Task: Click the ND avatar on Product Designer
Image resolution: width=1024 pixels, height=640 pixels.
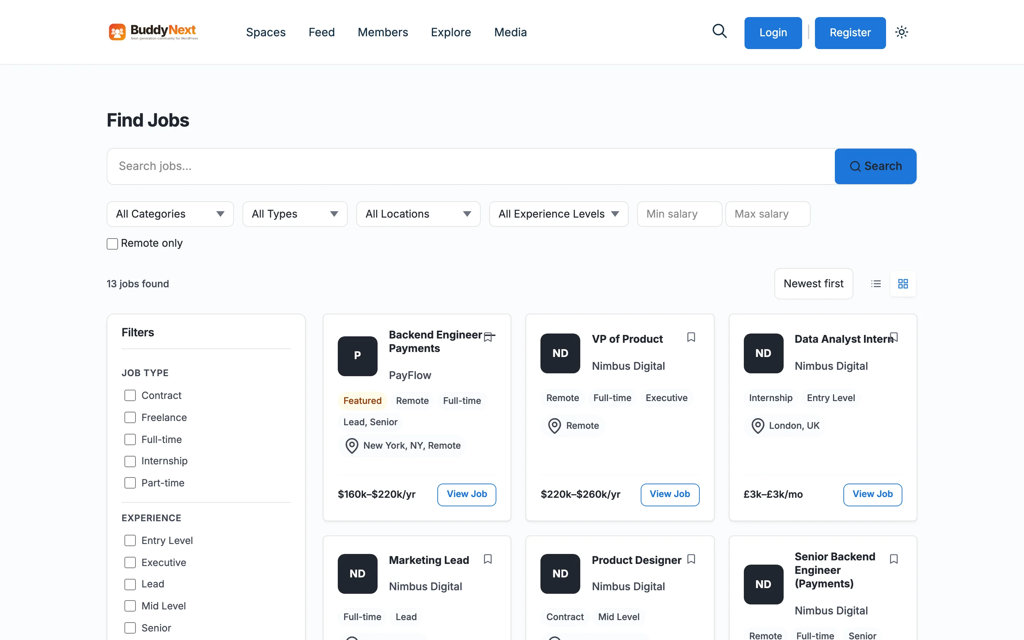Action: tap(560, 574)
